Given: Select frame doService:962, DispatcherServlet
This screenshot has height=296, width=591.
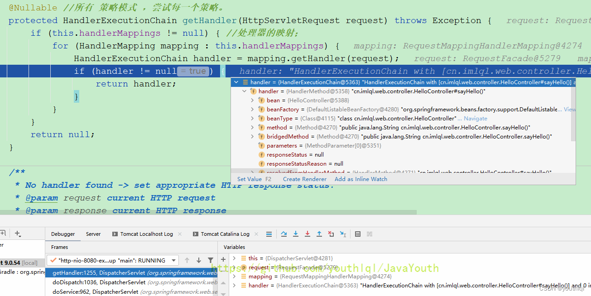Looking at the screenshot, I should tap(131, 291).
